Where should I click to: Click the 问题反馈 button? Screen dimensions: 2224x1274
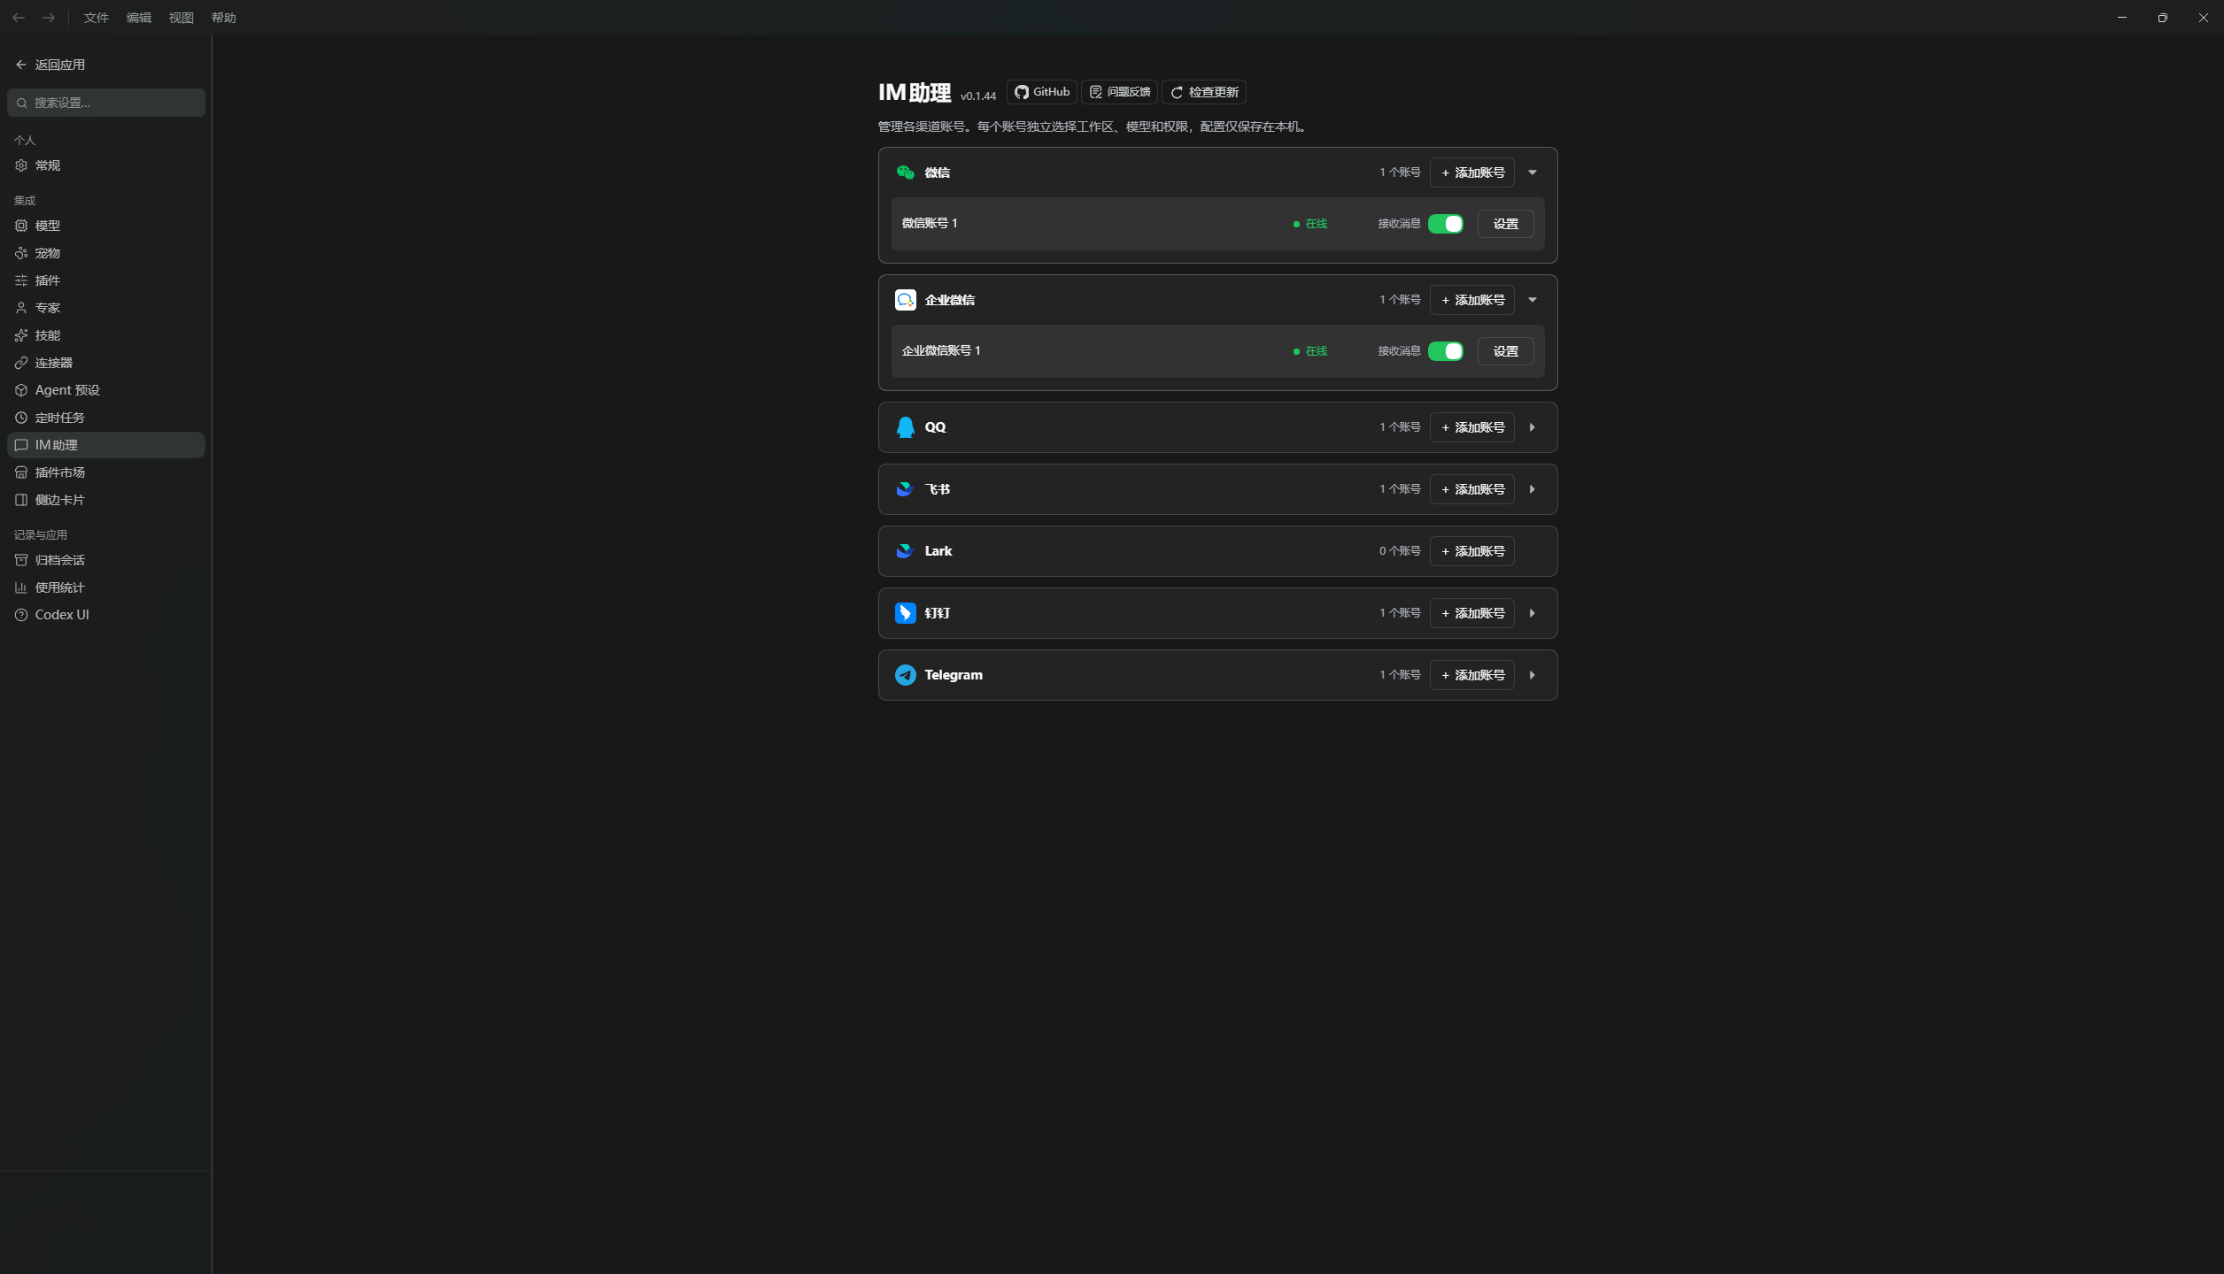(1120, 92)
